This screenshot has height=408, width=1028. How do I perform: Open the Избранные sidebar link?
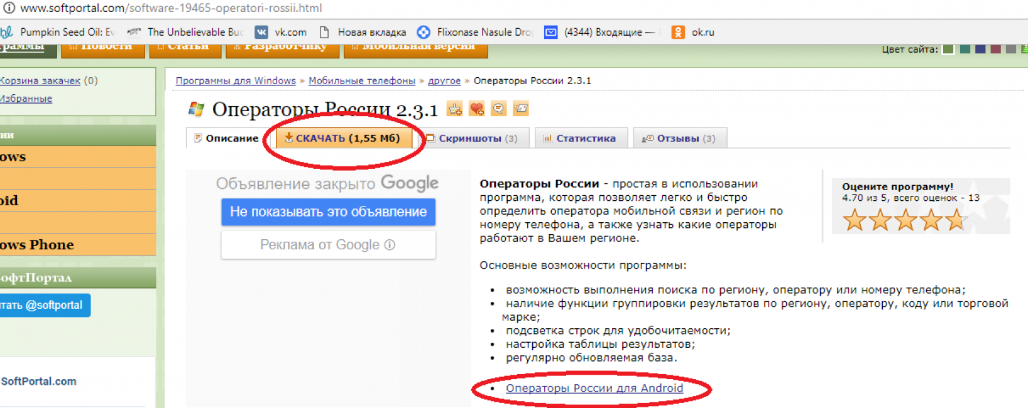tap(26, 98)
